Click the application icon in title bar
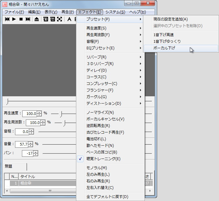Image resolution: width=219 pixels, height=201 pixels. (5, 4)
